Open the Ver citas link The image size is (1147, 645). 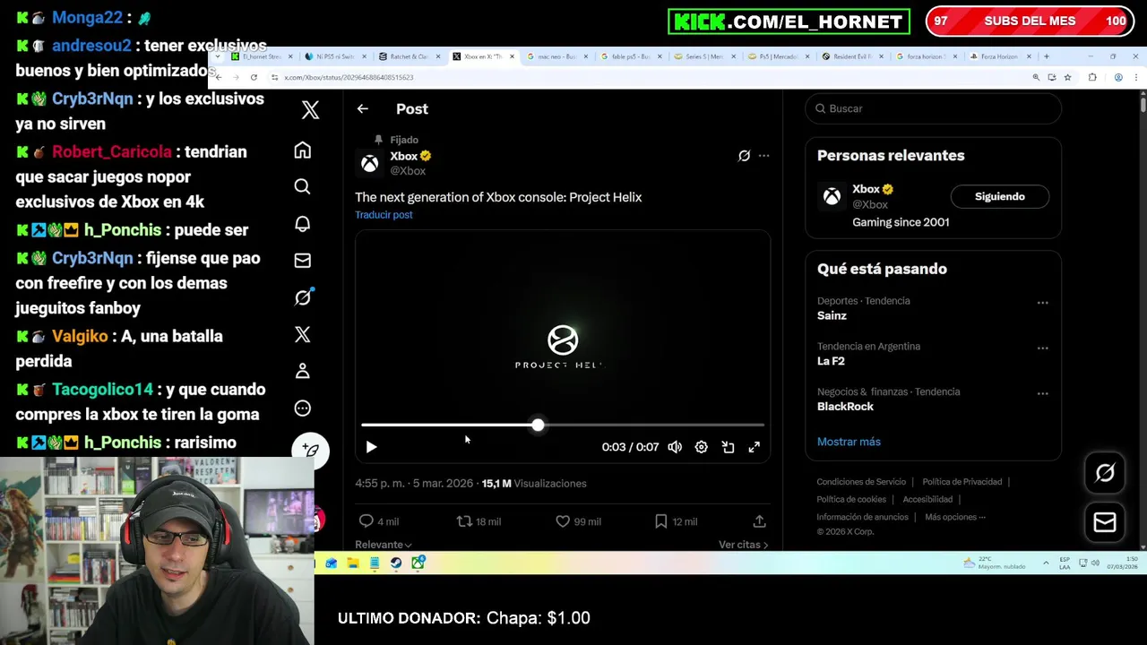pyautogui.click(x=743, y=545)
